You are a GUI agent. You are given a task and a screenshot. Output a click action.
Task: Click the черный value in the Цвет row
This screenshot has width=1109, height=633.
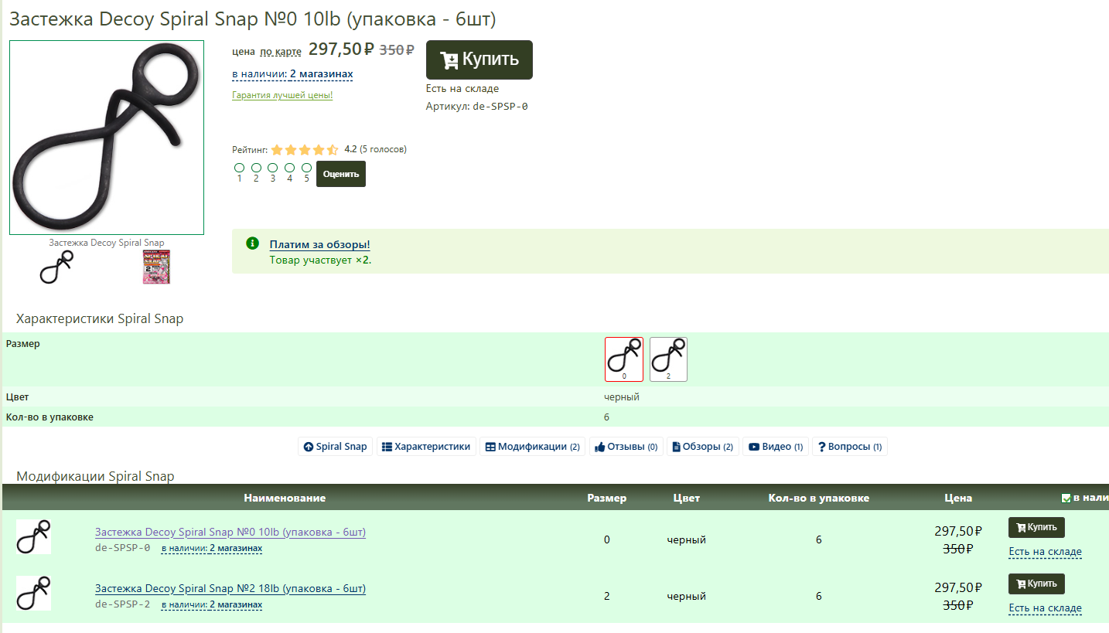pyautogui.click(x=622, y=396)
